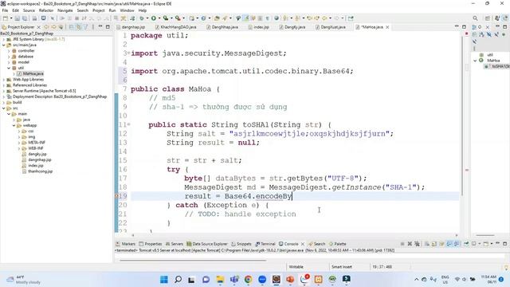Viewport: 510px width, 287px height.
Task: Click the Forward arrow in Project Explorer
Action: coord(53,27)
